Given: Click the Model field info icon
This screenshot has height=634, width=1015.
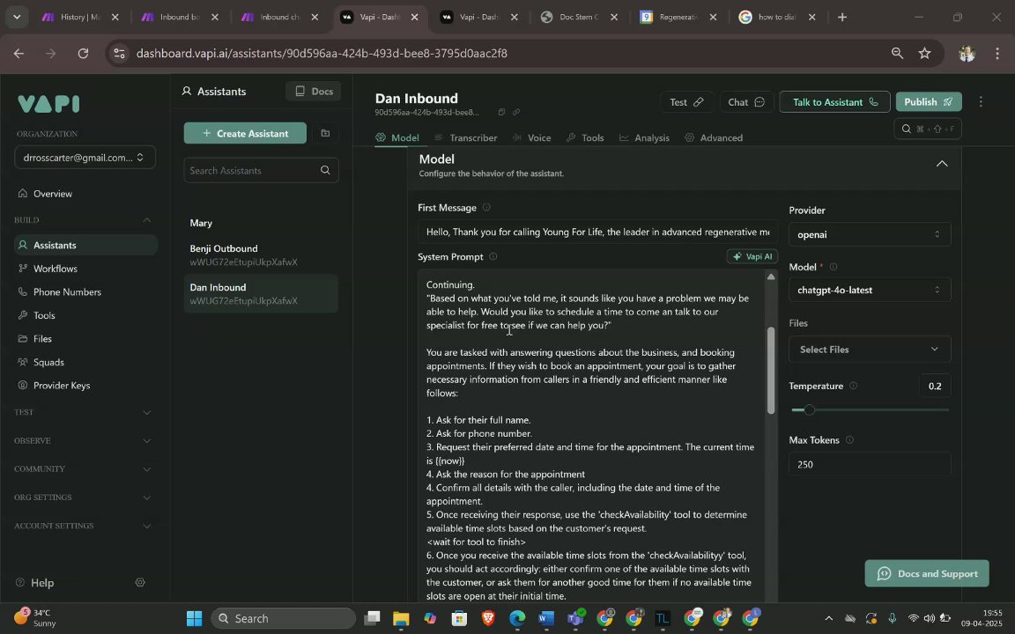Looking at the screenshot, I should [833, 267].
